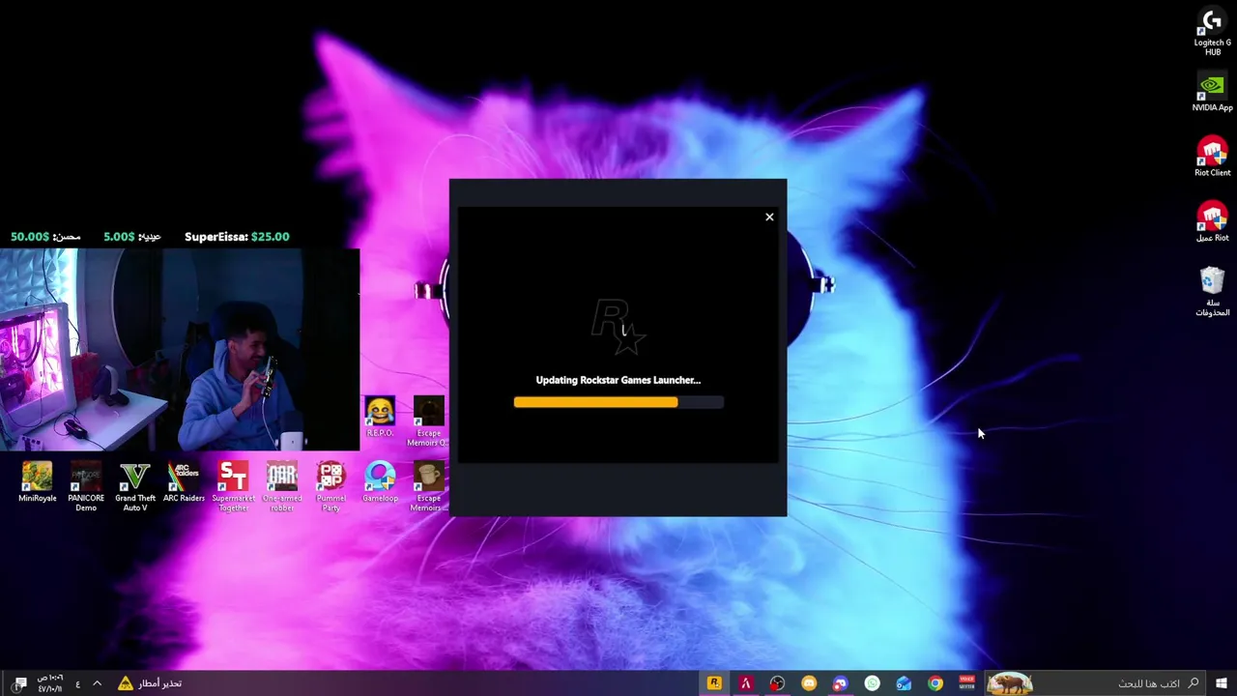This screenshot has width=1237, height=696.
Task: Open the yellow Discord-style taskbar icon
Action: tap(809, 683)
